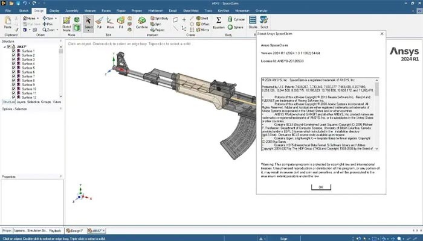The image size is (423, 241).
Task: Close the About Ansys SpaceClaim dialog
Action: (382, 34)
